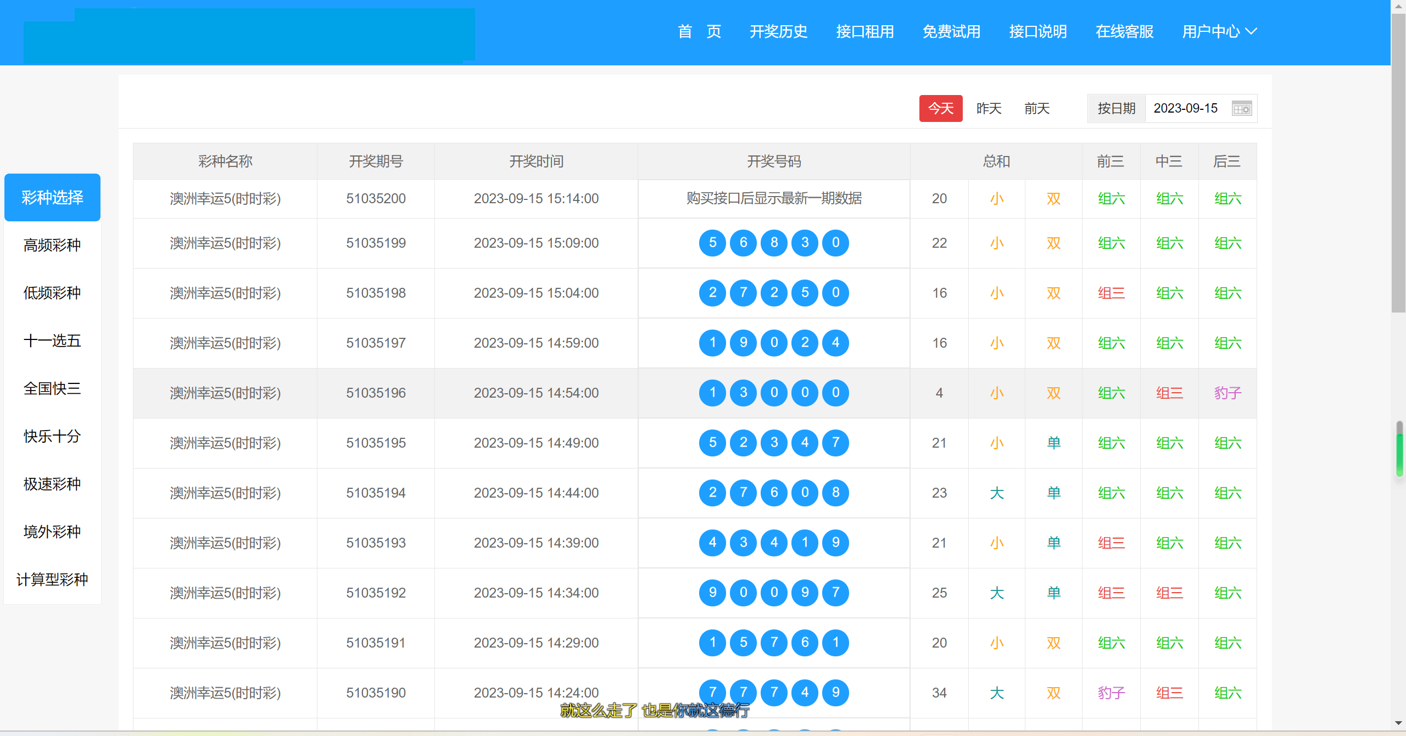Screen dimensions: 1406x736
Task: Click issue number 51035200
Action: click(x=376, y=198)
